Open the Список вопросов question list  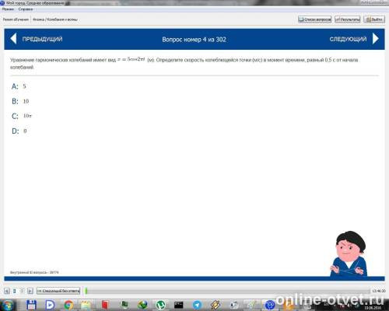click(x=314, y=19)
